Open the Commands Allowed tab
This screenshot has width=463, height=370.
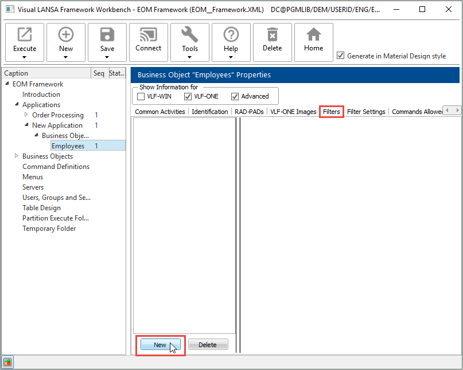point(417,112)
